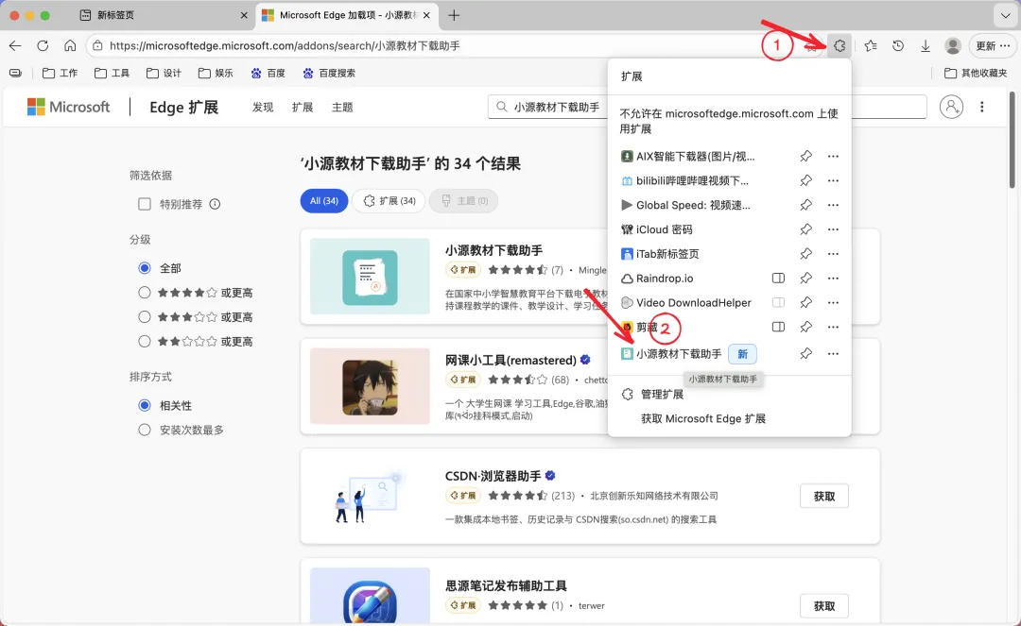Open more options for AIX智能下载器
This screenshot has width=1021, height=626.
pos(834,156)
